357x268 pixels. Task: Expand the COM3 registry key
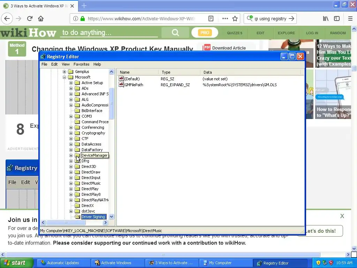[71, 116]
